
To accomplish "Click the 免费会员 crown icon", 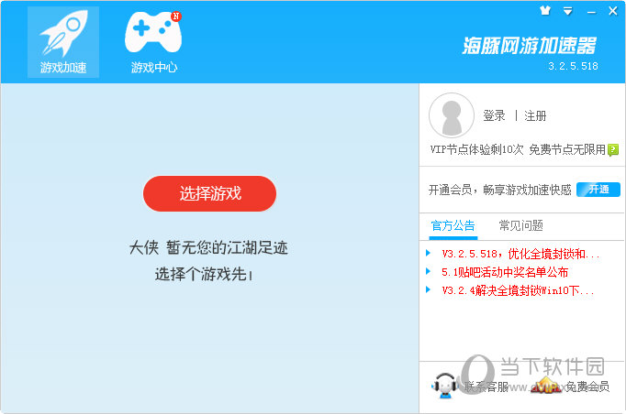I will point(546,385).
